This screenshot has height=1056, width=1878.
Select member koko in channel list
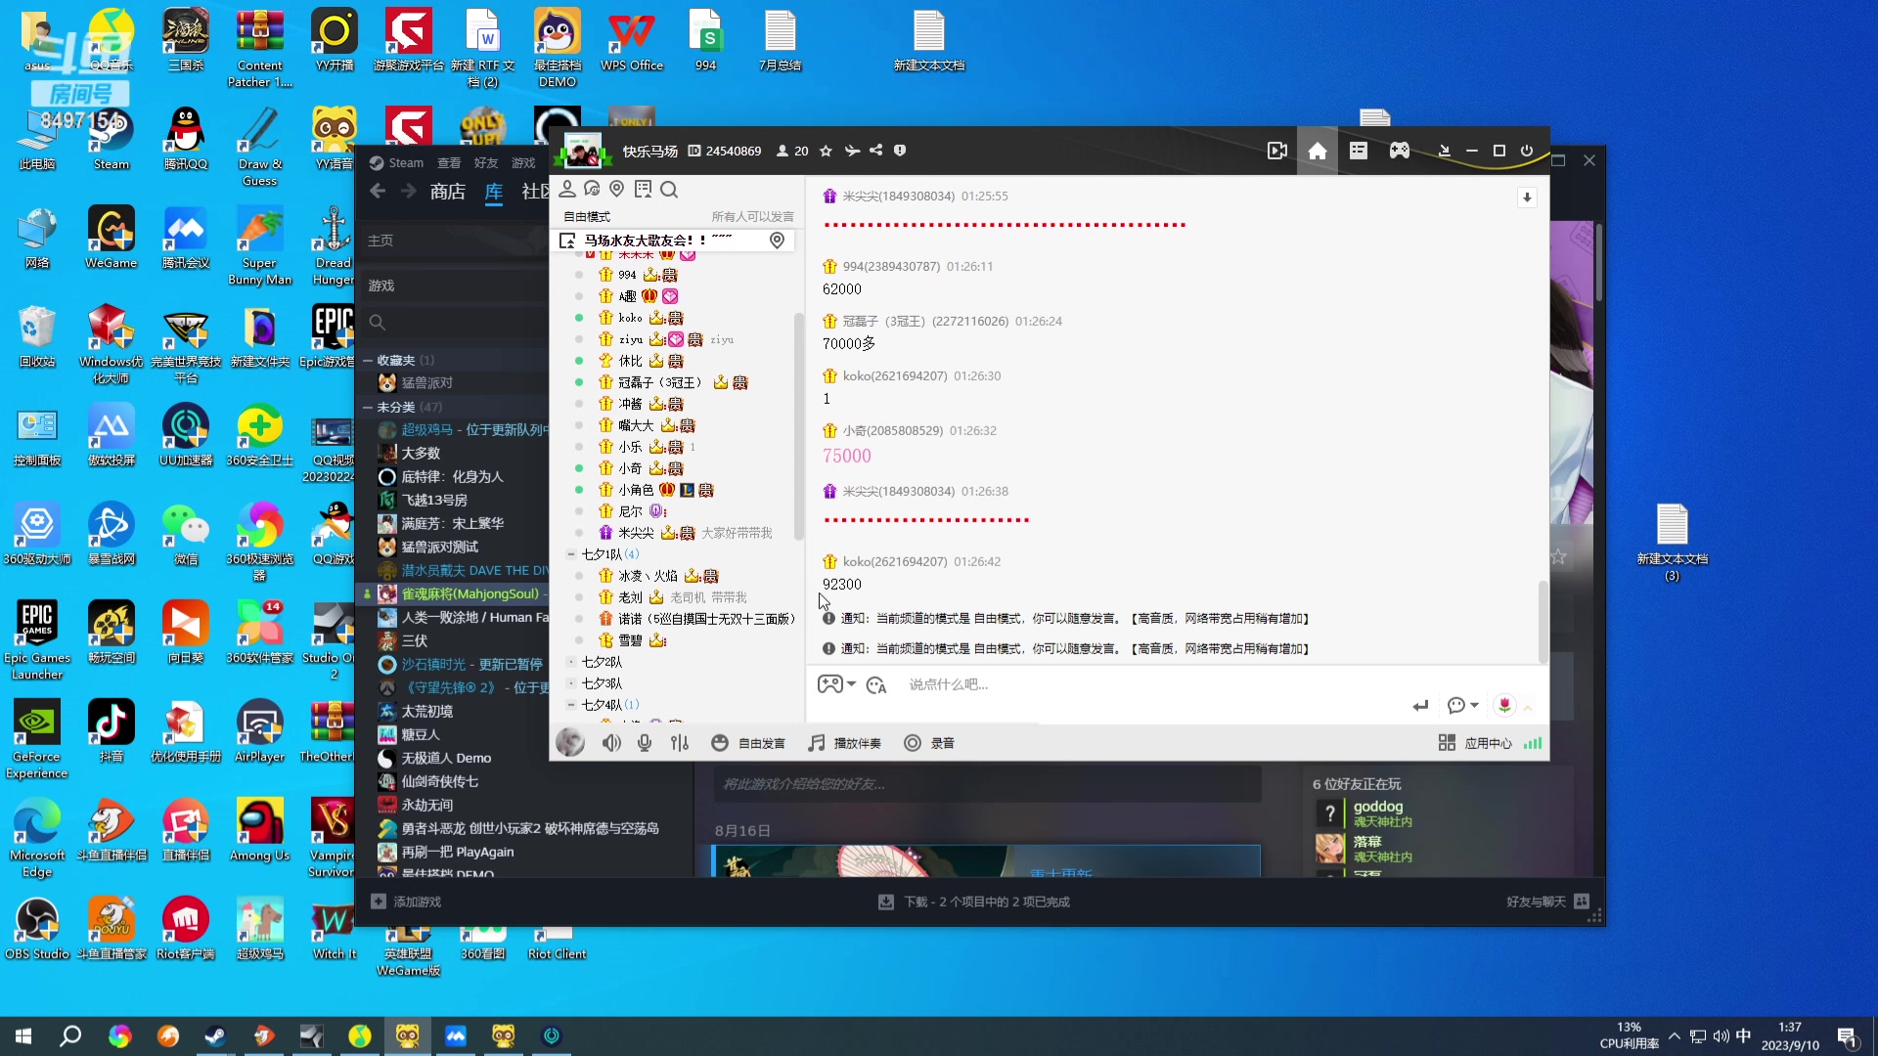[630, 318]
